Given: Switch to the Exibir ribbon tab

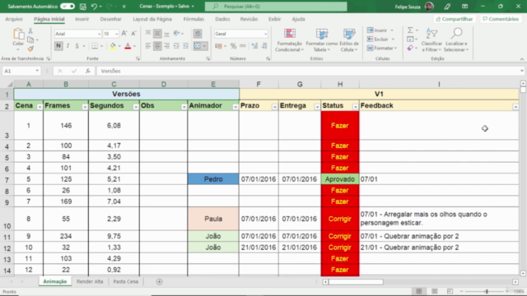Looking at the screenshot, I should pyautogui.click(x=274, y=19).
